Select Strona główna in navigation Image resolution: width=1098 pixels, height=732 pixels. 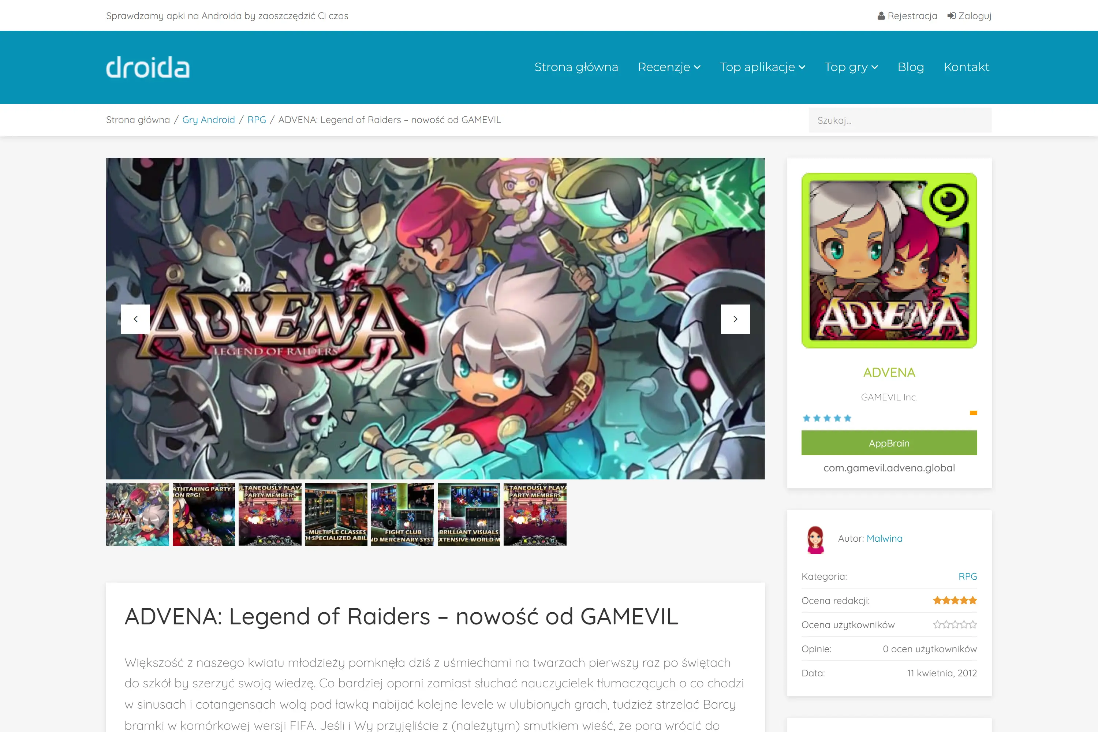click(x=576, y=67)
